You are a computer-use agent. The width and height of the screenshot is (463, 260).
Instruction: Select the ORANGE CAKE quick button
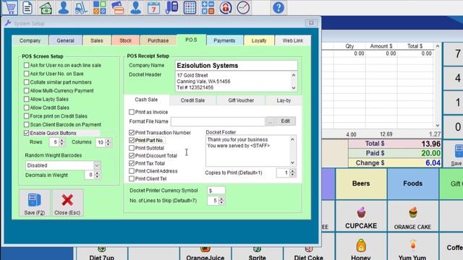[x=412, y=216]
